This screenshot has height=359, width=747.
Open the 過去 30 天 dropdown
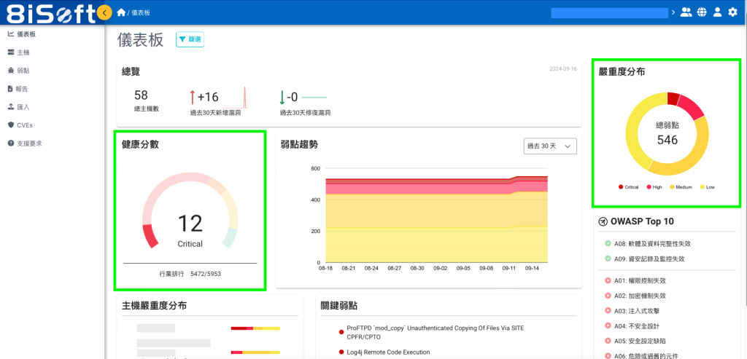[549, 146]
